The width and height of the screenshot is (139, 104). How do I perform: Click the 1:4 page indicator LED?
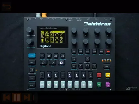click(x=103, y=61)
